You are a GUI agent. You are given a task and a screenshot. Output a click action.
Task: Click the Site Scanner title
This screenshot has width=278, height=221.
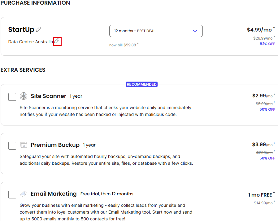coord(48,96)
